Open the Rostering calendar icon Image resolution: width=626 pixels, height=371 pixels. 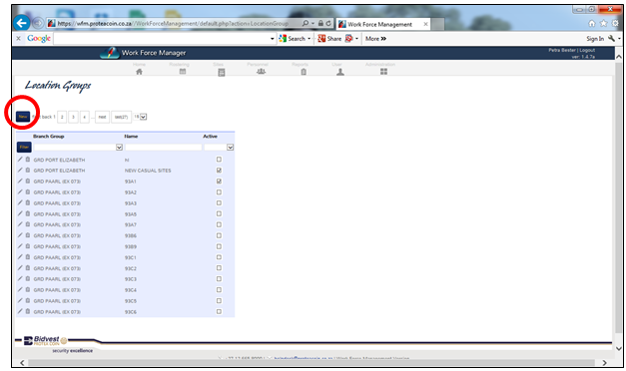183,72
